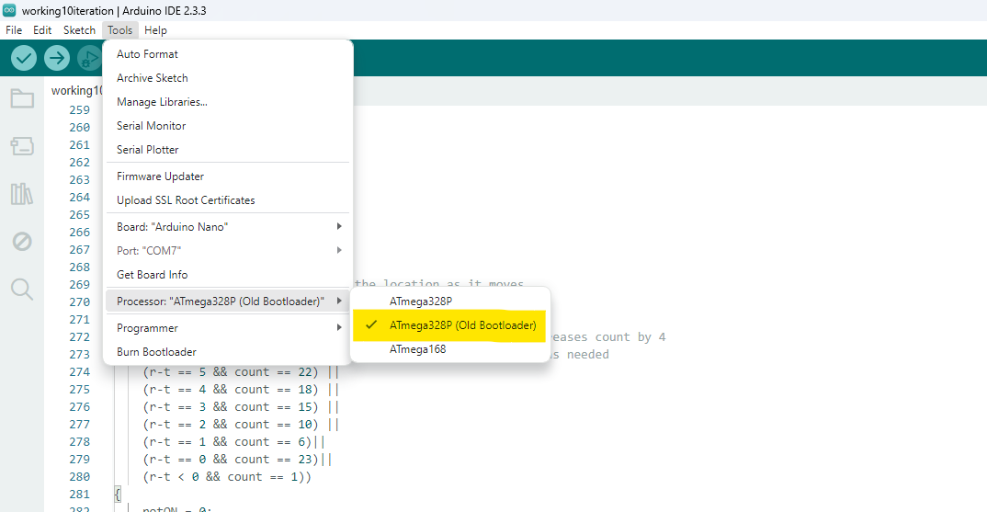
Task: Open the Debug sidebar icon
Action: pyautogui.click(x=22, y=241)
